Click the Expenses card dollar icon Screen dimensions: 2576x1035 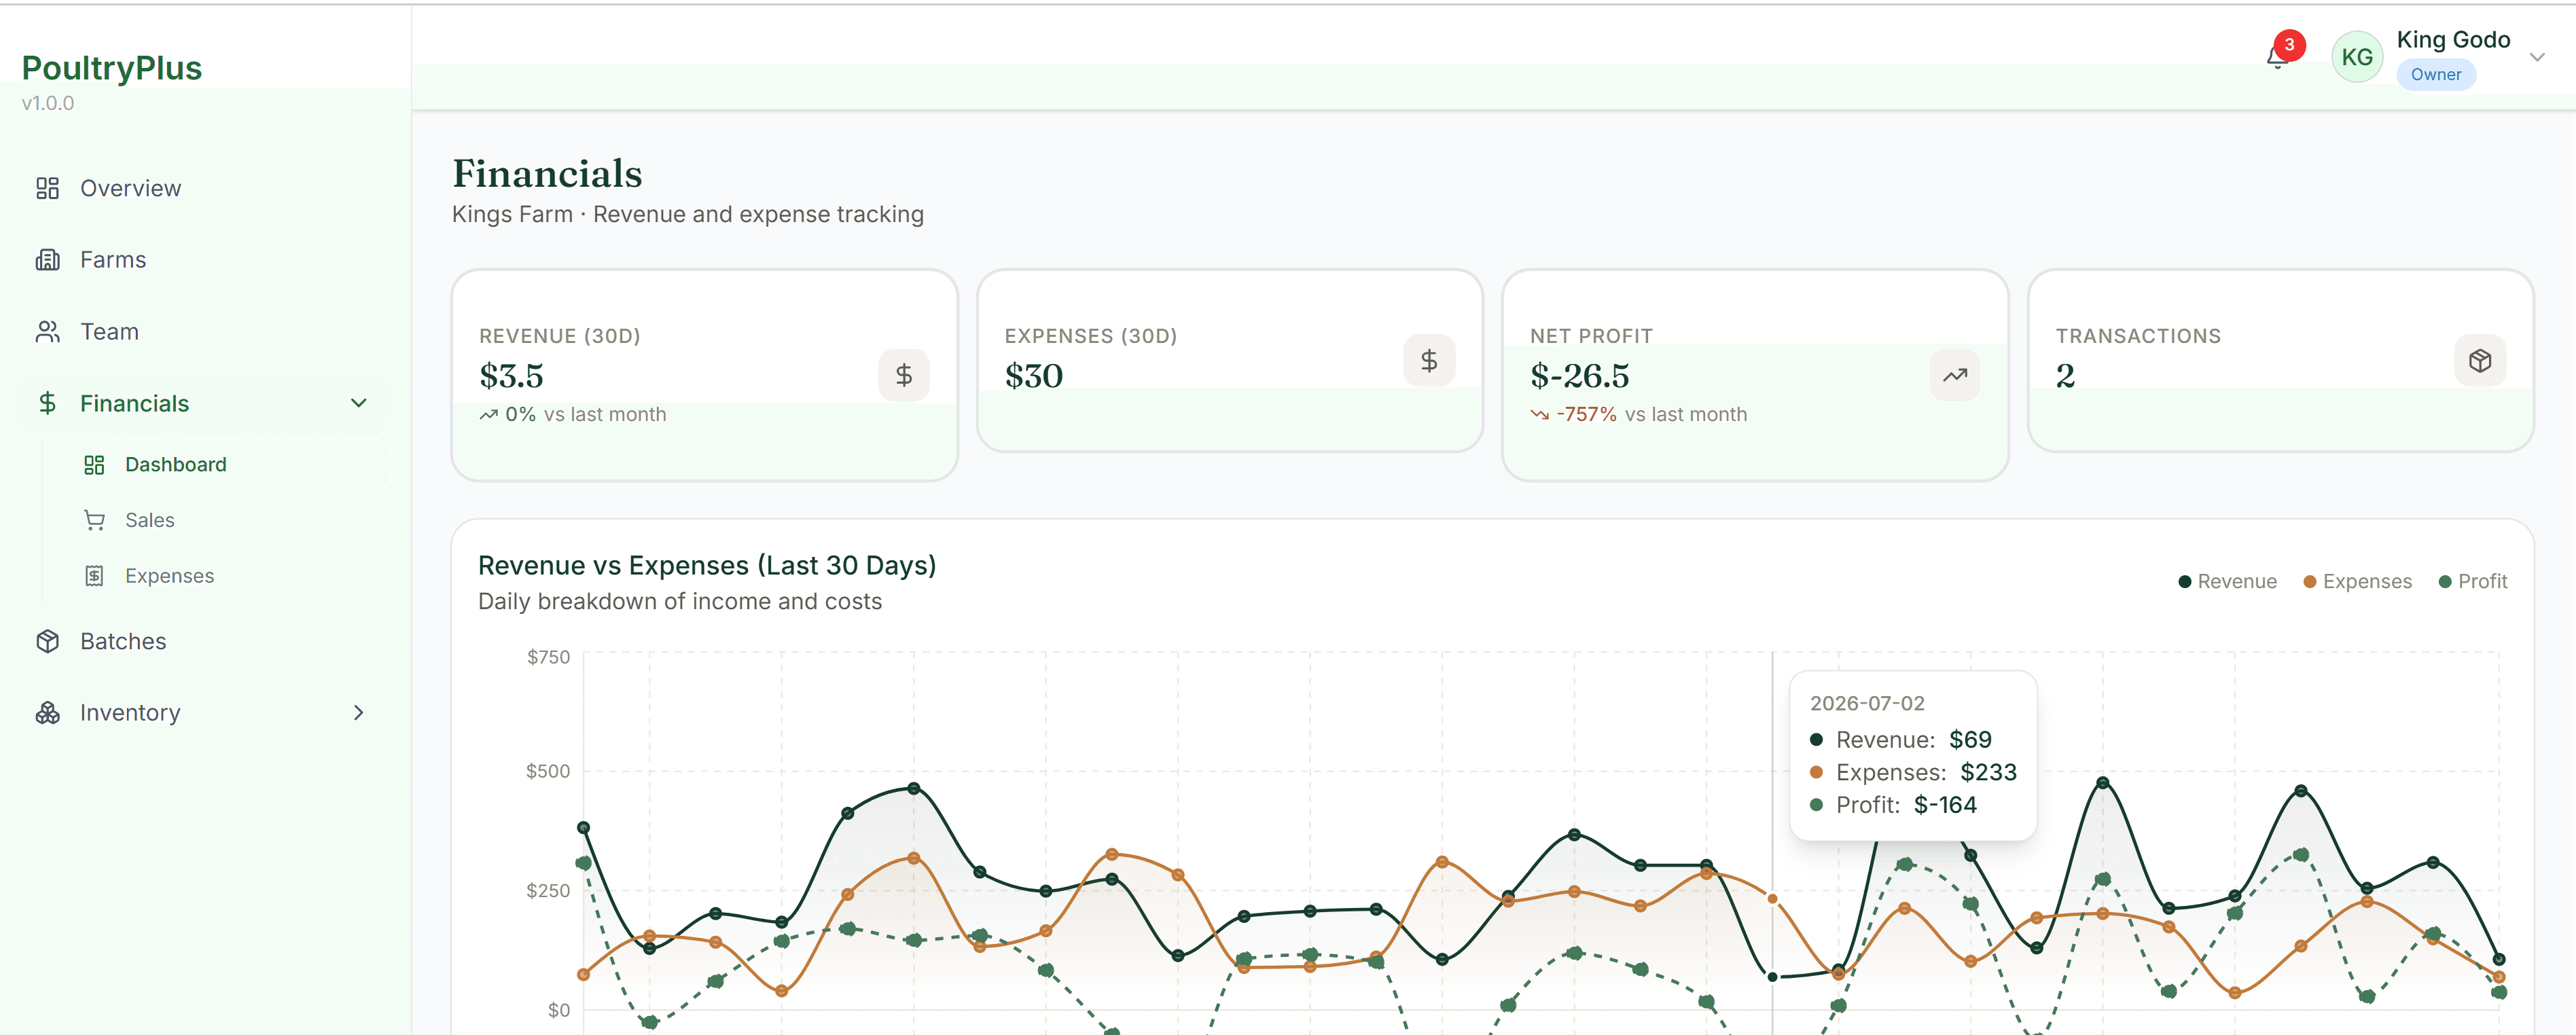click(x=1429, y=360)
